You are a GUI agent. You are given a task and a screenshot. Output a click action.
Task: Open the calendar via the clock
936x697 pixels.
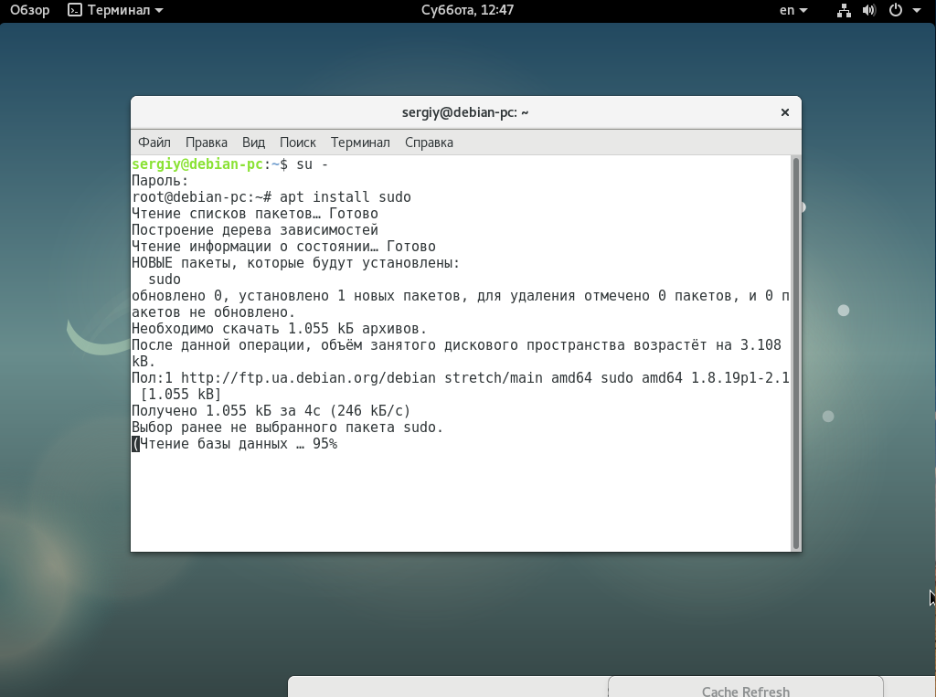[468, 10]
